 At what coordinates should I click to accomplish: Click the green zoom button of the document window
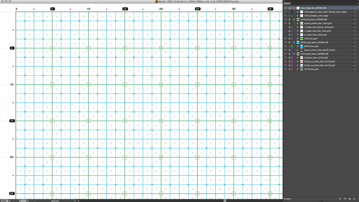10,1
